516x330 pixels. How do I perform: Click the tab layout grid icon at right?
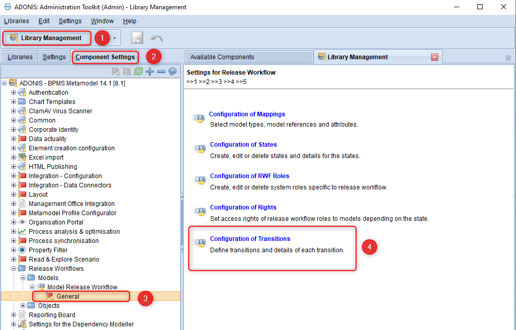pos(508,58)
